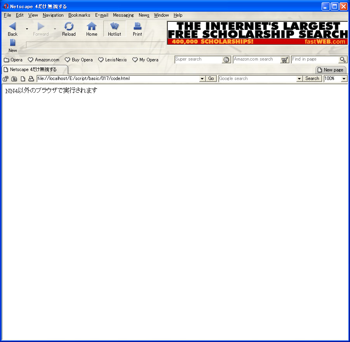Toggle the Hotlist panel
Image resolution: width=350 pixels, height=342 pixels.
115,29
